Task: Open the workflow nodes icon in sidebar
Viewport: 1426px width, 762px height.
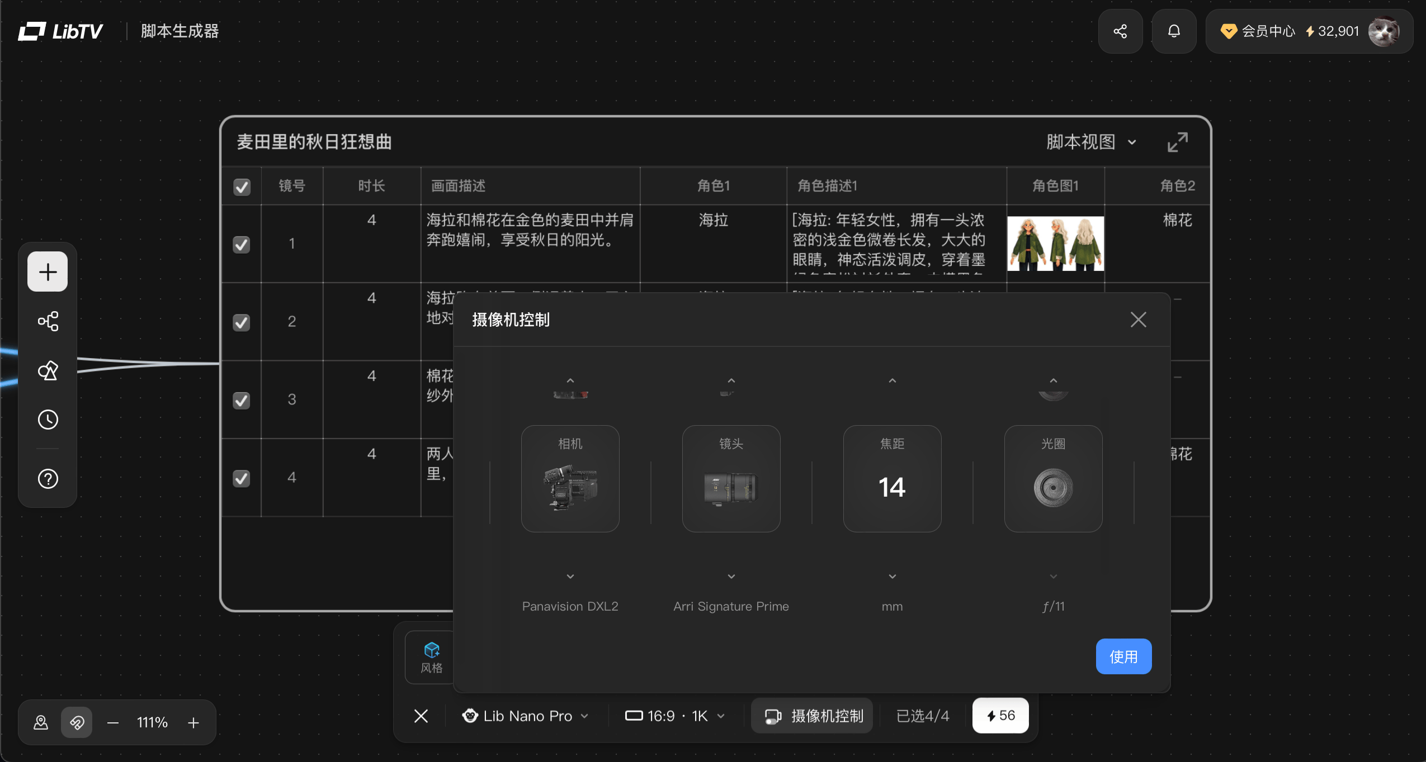Action: pos(48,321)
